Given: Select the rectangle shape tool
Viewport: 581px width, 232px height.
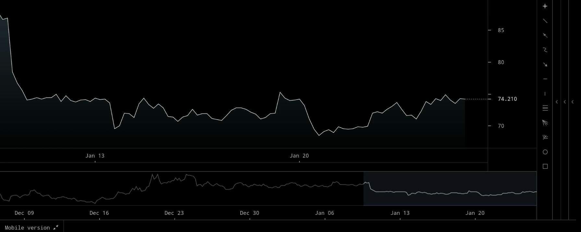Looking at the screenshot, I should (545, 166).
